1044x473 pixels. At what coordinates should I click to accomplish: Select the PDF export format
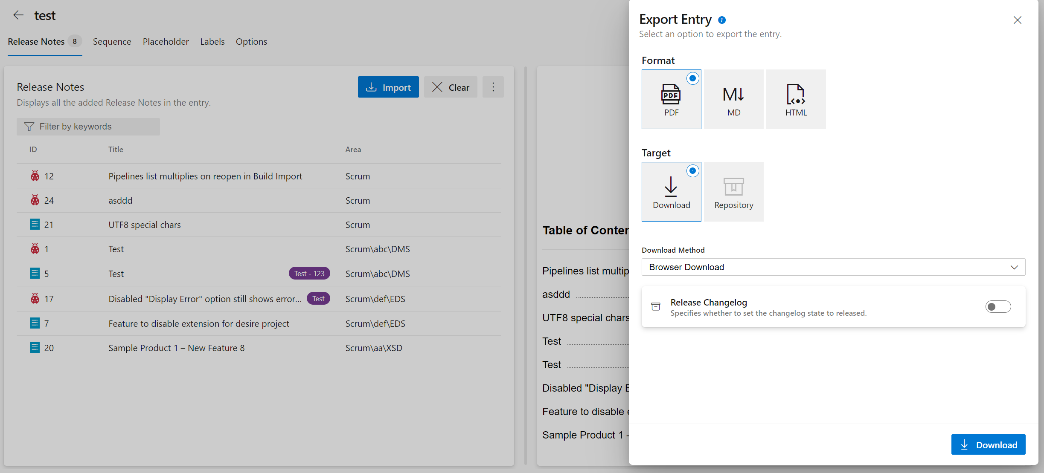[671, 99]
